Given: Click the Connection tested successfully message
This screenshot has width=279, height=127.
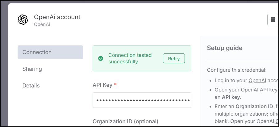Looking at the screenshot, I should (130, 58).
